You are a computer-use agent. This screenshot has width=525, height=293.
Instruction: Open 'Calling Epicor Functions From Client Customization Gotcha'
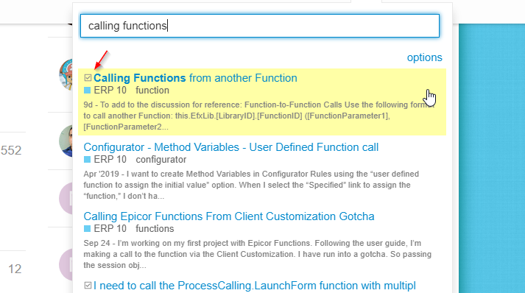click(229, 216)
